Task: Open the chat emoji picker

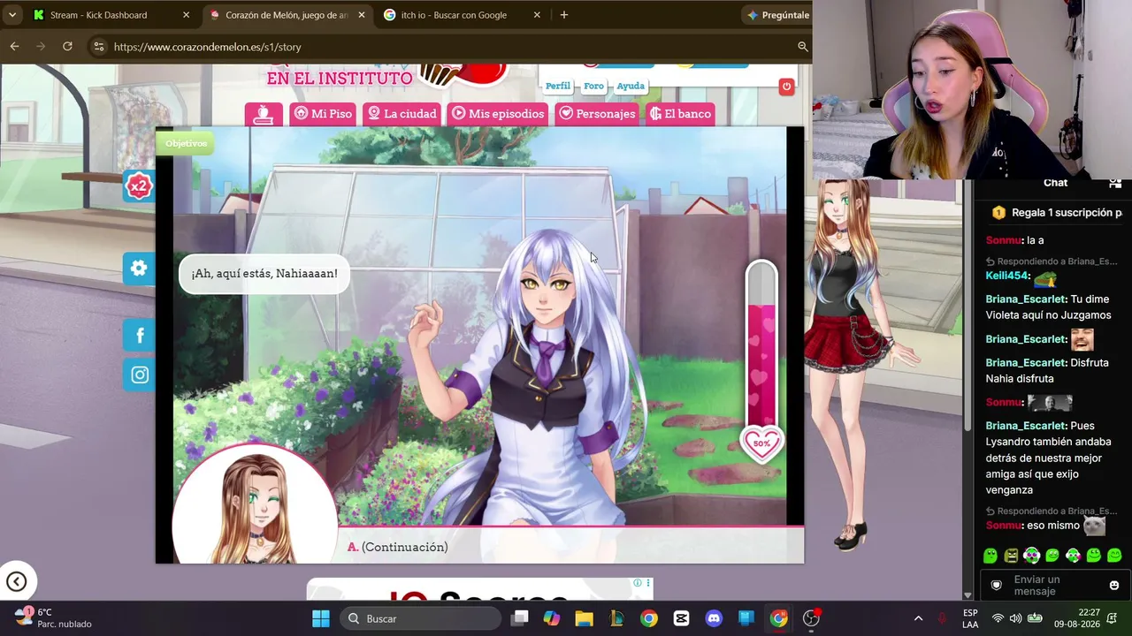Action: (x=1114, y=585)
